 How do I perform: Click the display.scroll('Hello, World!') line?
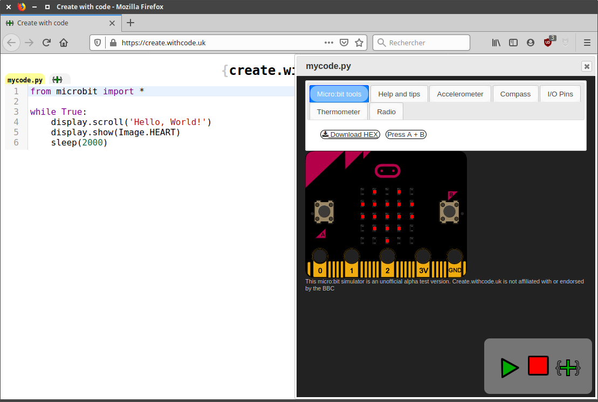click(131, 122)
